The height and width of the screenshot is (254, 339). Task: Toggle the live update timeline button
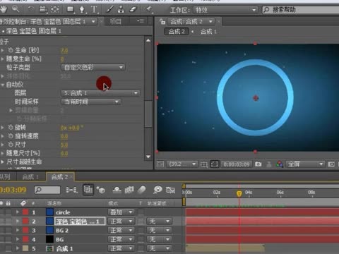tap(88, 190)
